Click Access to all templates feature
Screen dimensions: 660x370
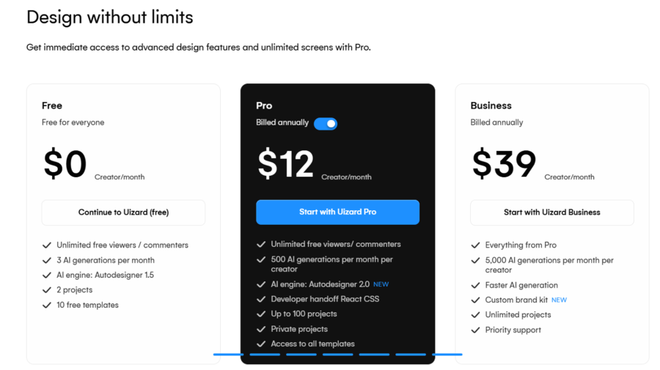[x=312, y=344]
